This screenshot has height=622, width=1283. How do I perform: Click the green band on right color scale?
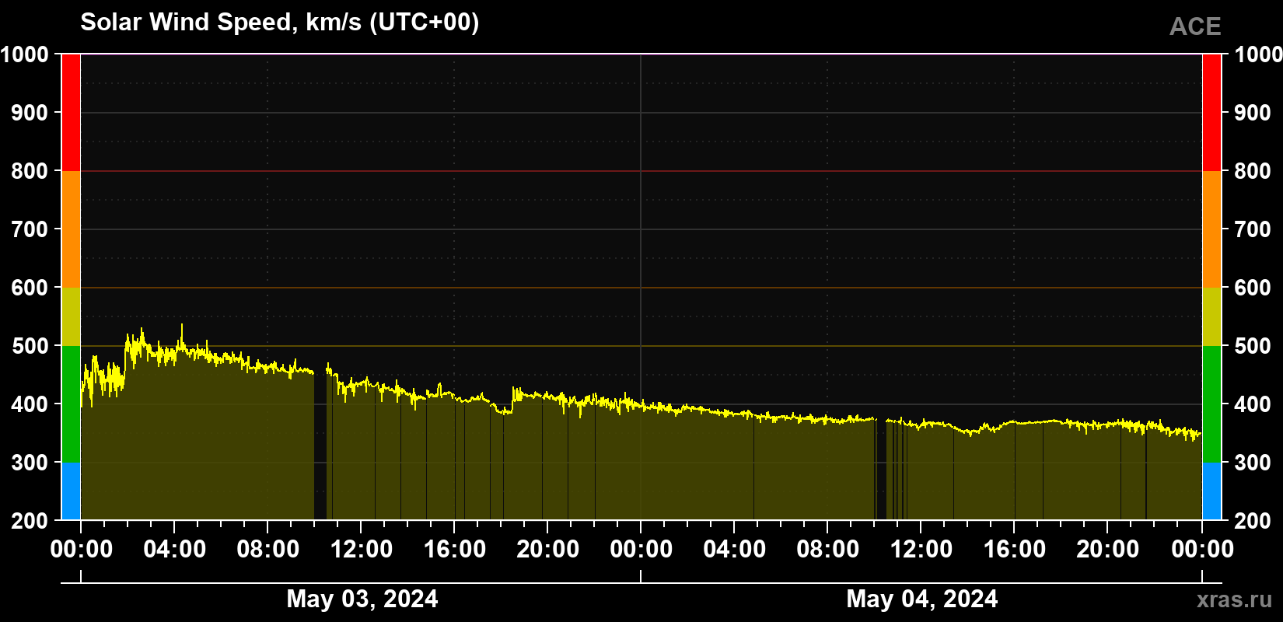pos(1211,404)
